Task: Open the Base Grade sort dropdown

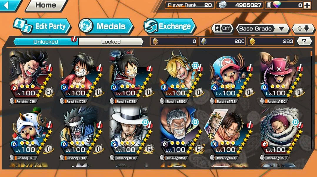Action: [263, 29]
